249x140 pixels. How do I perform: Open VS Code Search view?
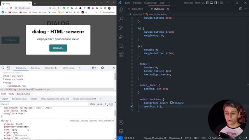pyautogui.click(x=121, y=19)
